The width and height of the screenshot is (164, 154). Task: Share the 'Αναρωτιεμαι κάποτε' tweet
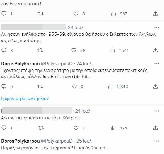coord(155,128)
